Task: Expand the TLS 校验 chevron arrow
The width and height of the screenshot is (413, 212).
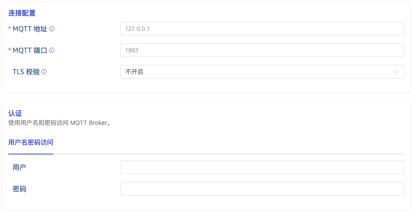Action: [396, 72]
